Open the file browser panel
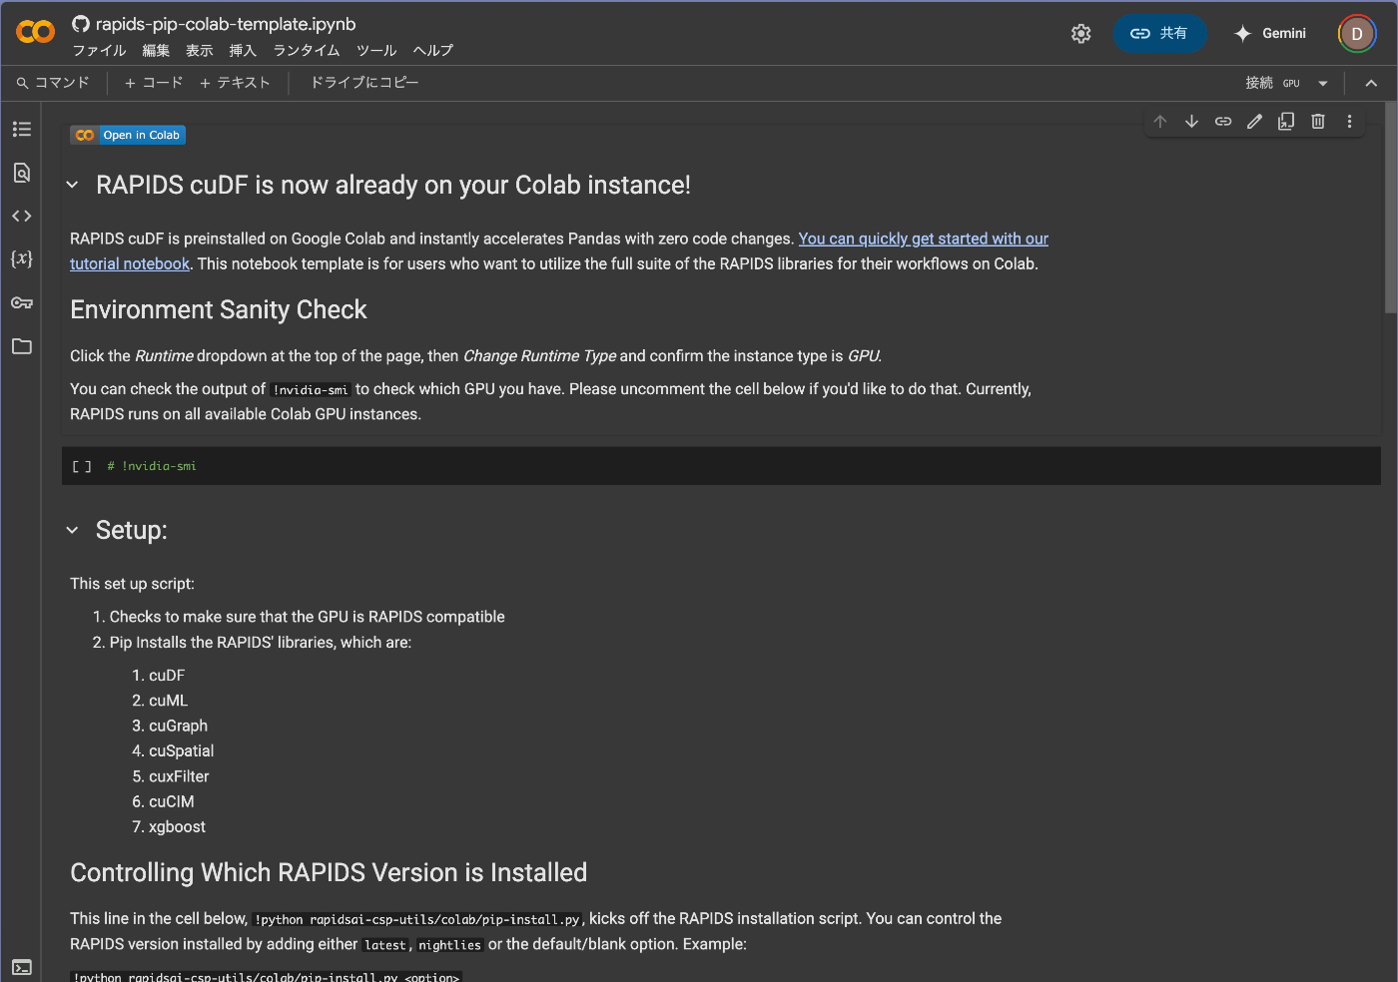The height and width of the screenshot is (982, 1398). (x=22, y=346)
